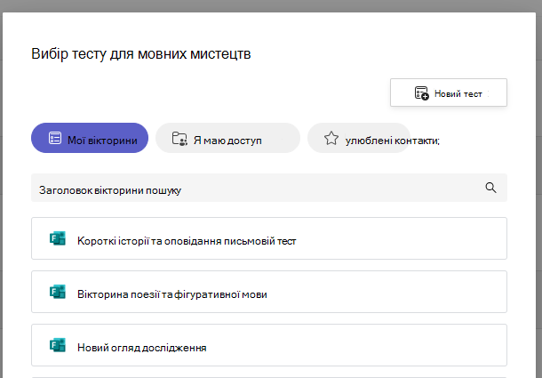Click dialog title Вибір тесту для мовних мистецтв
Image resolution: width=542 pixels, height=378 pixels.
pos(141,53)
